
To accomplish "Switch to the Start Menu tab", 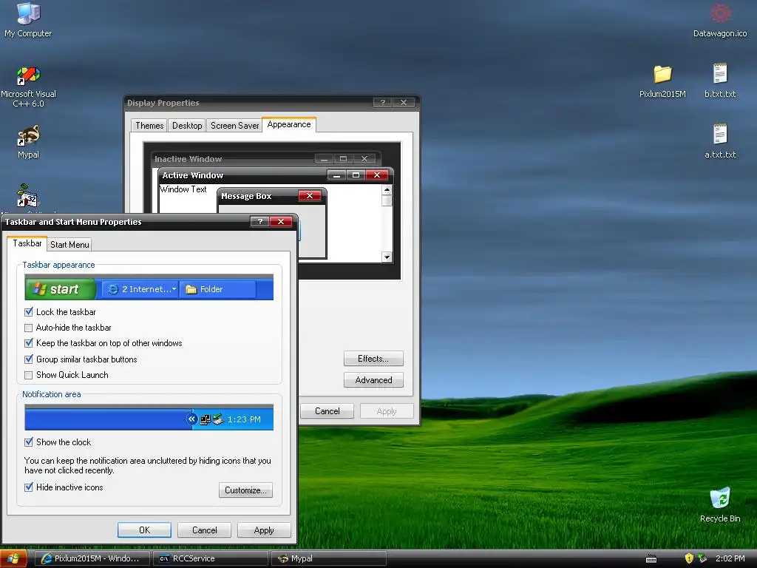I will click(69, 244).
